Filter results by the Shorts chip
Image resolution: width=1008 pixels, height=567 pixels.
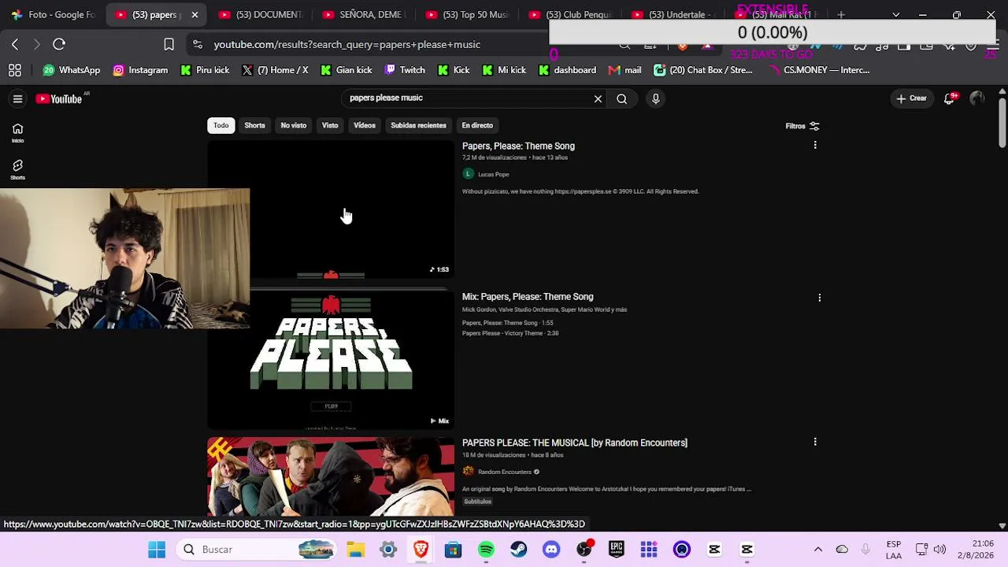pos(254,125)
